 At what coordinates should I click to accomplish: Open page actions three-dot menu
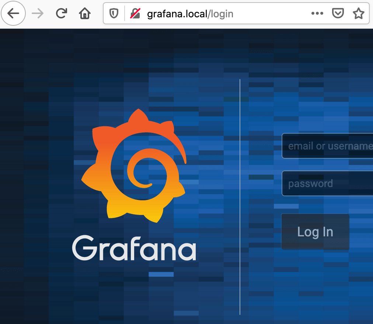317,13
